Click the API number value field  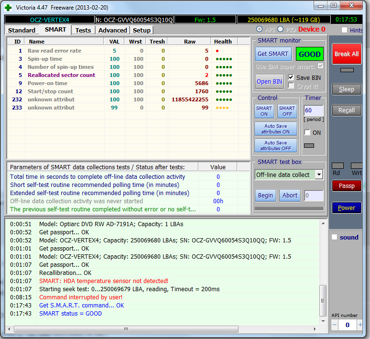348,325
